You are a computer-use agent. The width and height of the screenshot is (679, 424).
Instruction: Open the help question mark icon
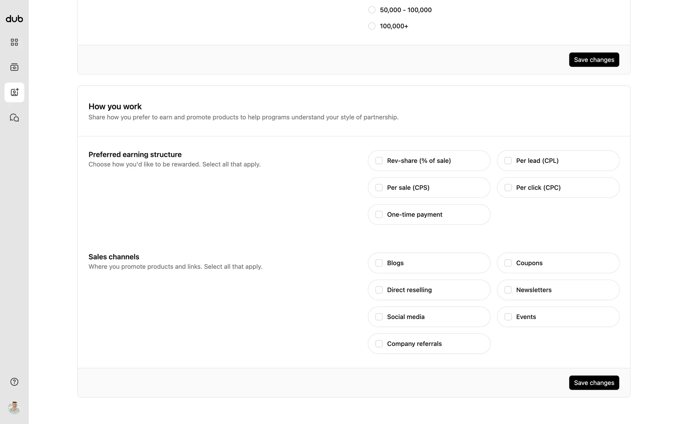(14, 382)
